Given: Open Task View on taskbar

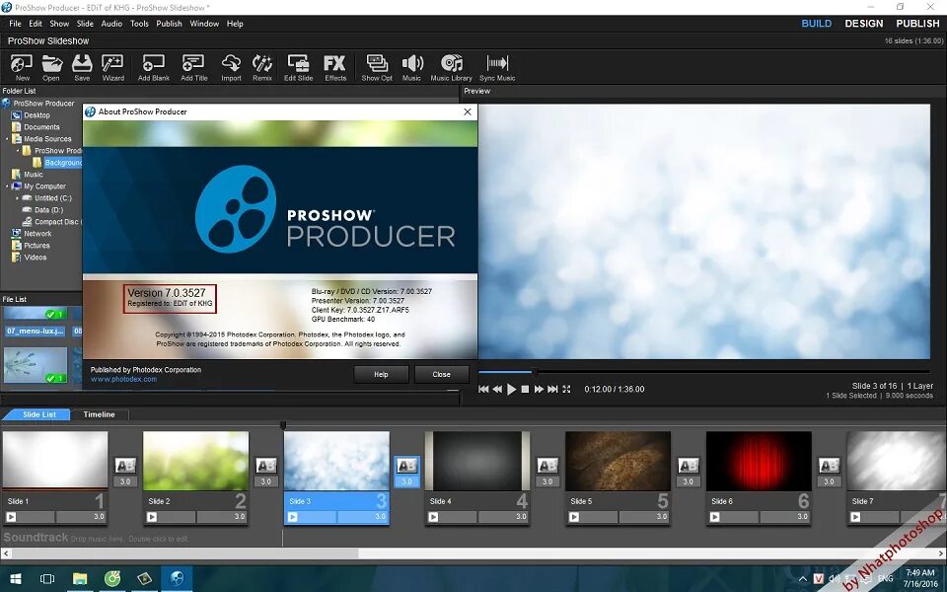Looking at the screenshot, I should (47, 579).
